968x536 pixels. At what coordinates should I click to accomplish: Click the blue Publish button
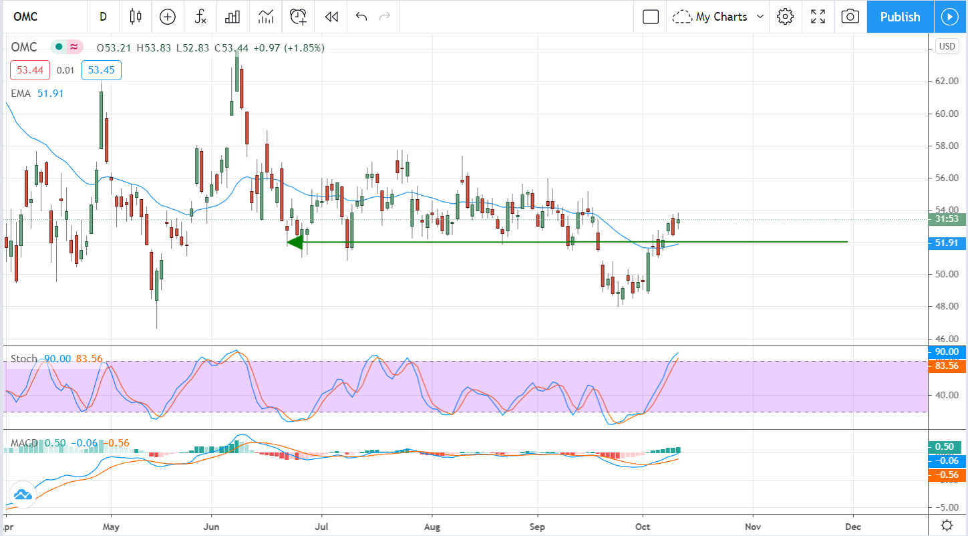tap(900, 17)
